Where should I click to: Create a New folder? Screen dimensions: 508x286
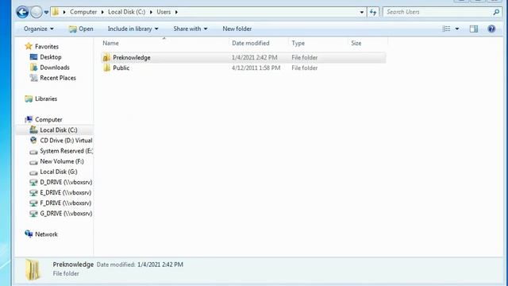pyautogui.click(x=237, y=29)
